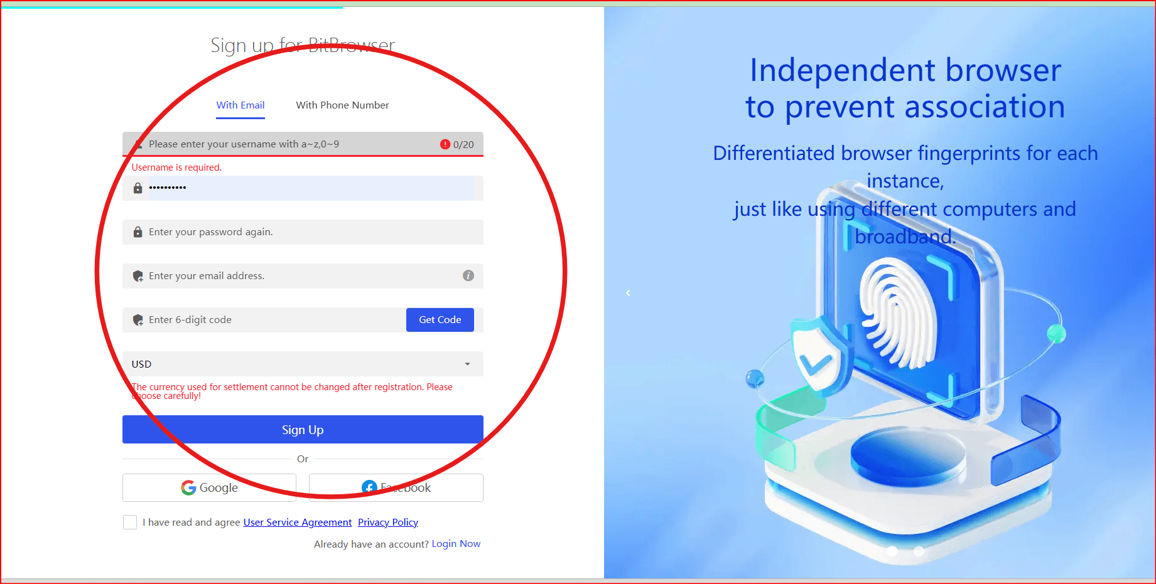
Task: Open the User Service Agreement link
Action: point(298,523)
